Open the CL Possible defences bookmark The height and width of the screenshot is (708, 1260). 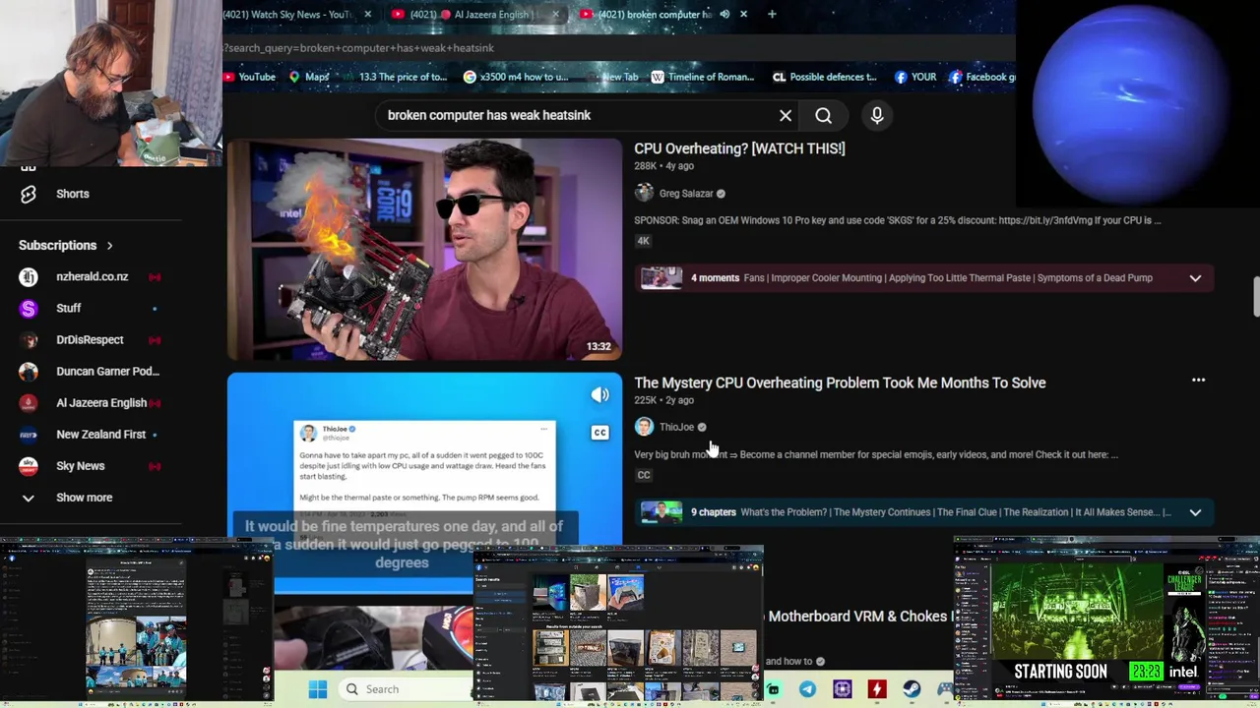(x=825, y=77)
